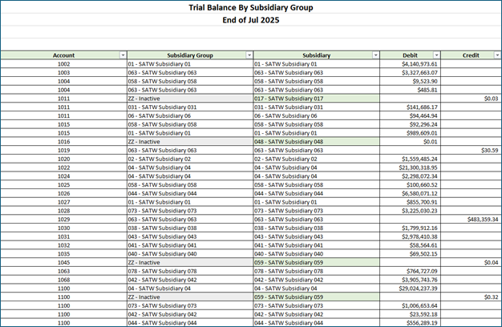Select debit value $3,905,743.76
Screen dimensions: 502x327
click(410, 280)
